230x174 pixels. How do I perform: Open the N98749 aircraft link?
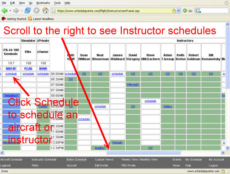11,68
